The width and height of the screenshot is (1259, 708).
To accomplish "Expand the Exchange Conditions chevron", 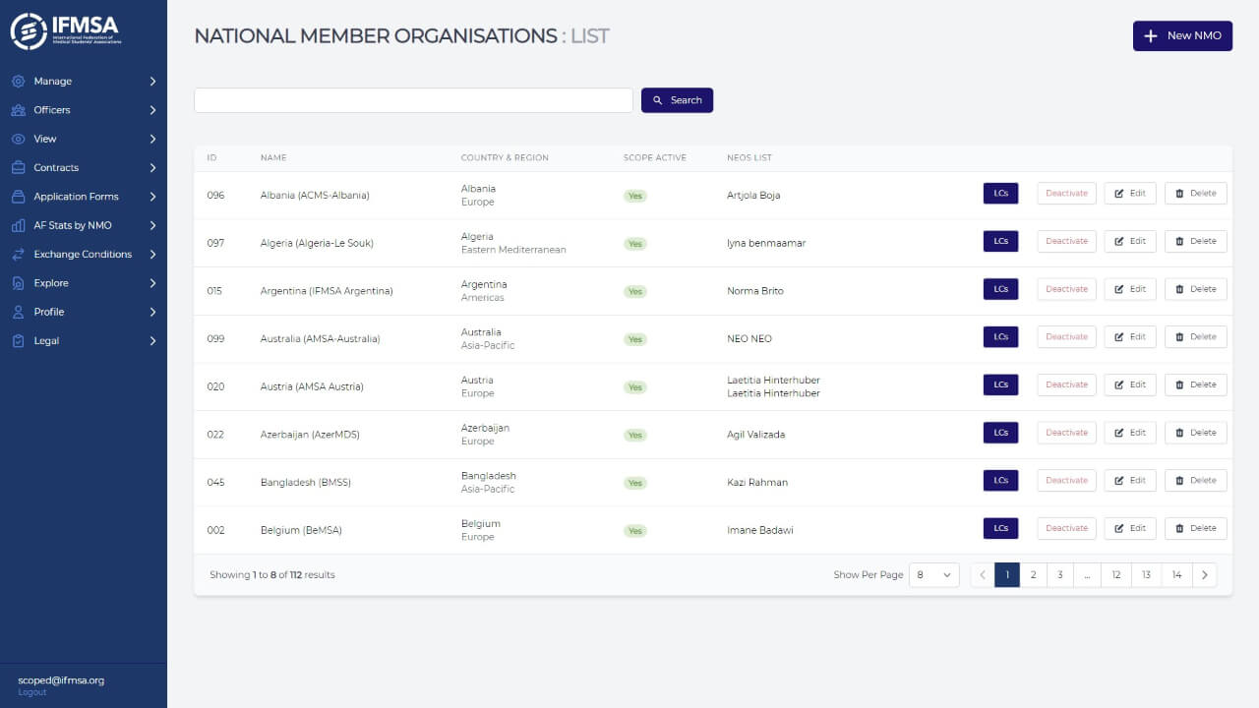I will [152, 254].
